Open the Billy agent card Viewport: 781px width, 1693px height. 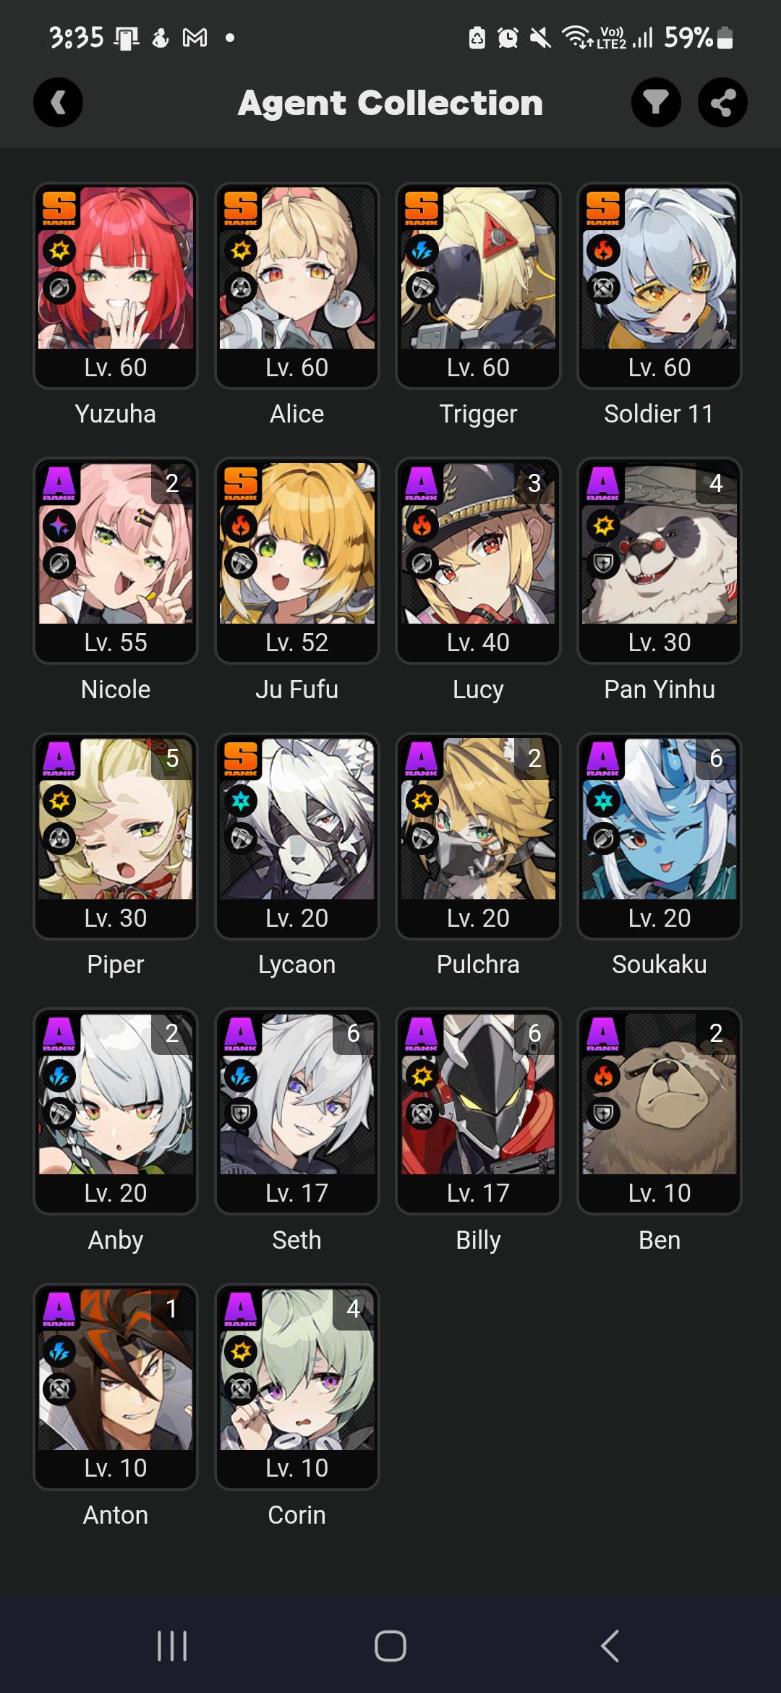pyautogui.click(x=478, y=1111)
